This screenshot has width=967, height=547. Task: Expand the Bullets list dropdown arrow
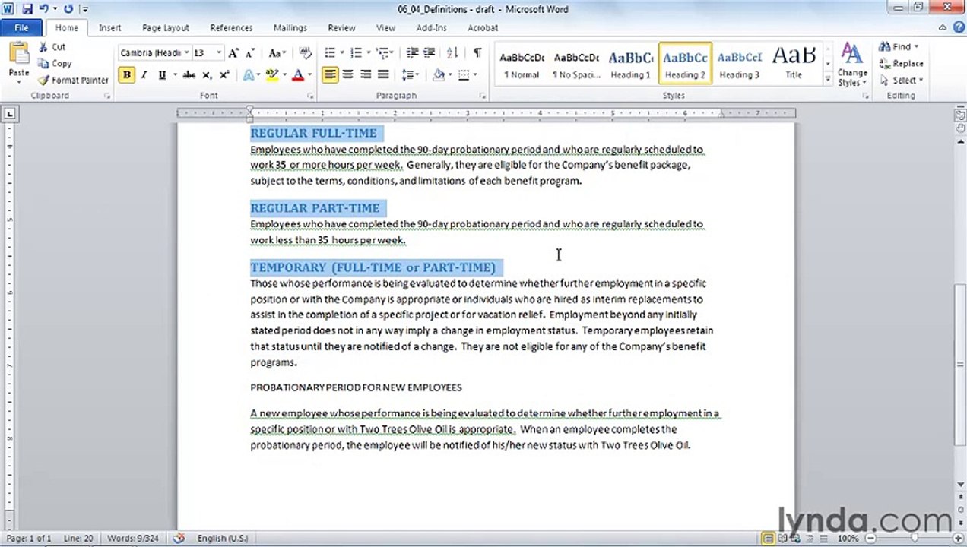pos(342,53)
